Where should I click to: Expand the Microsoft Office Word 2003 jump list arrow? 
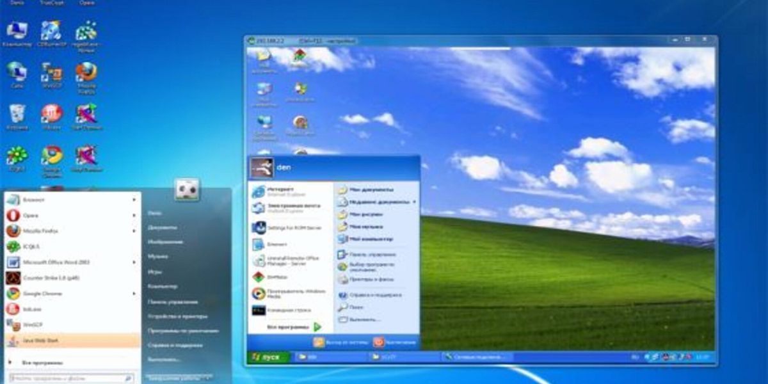(x=134, y=262)
